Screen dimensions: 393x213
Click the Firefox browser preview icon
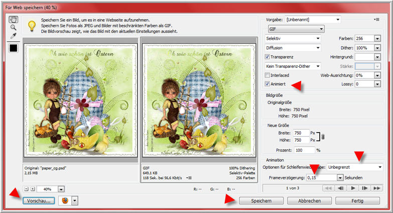click(x=65, y=200)
